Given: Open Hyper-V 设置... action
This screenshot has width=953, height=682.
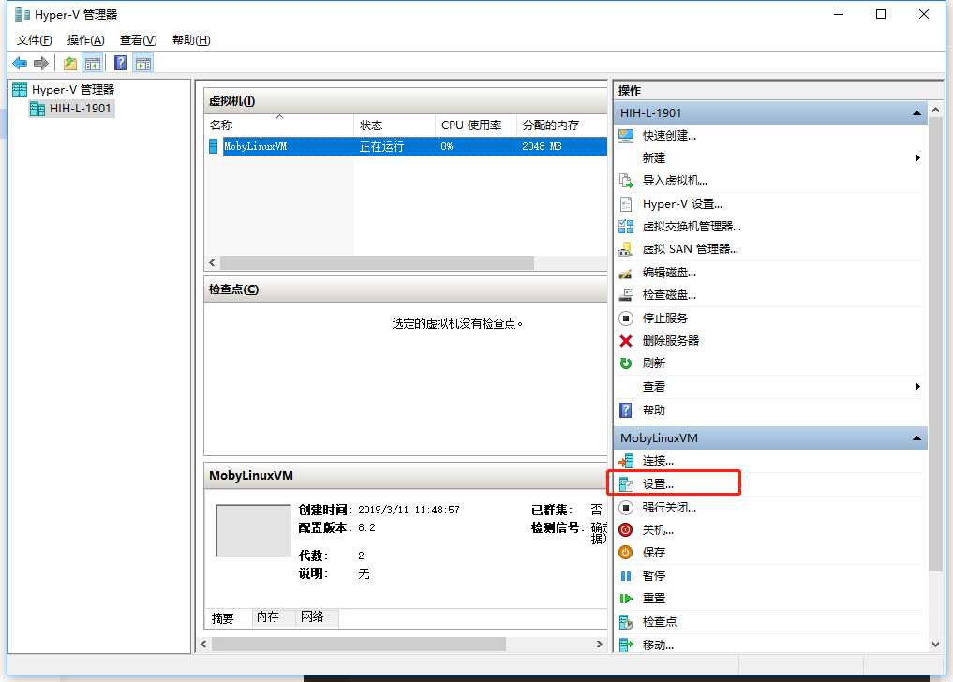Looking at the screenshot, I should coord(682,203).
